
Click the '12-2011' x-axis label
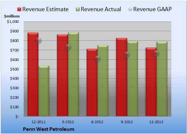[x=38, y=122]
